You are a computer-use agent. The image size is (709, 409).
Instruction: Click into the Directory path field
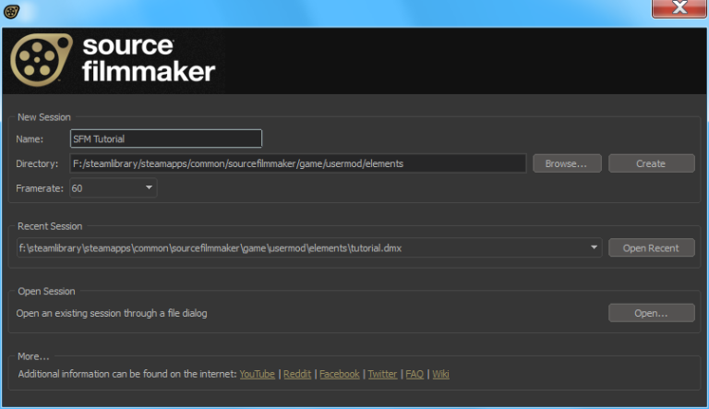click(x=297, y=163)
